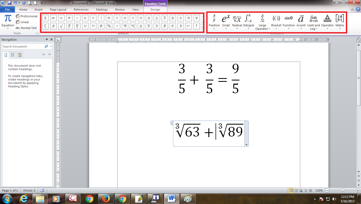Image resolution: width=361 pixels, height=204 pixels.
Task: Choose the Large Operator structure
Action: 262,21
